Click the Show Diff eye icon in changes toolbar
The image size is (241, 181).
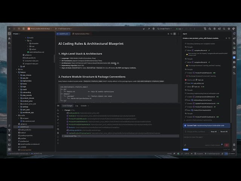pos(58,129)
